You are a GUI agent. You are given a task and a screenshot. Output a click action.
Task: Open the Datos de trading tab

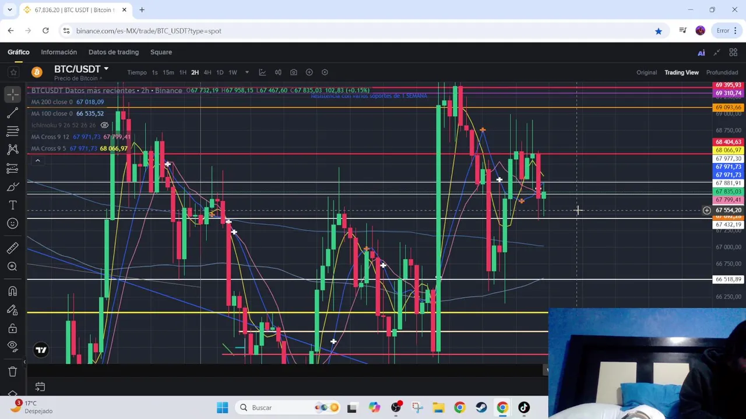coord(114,52)
